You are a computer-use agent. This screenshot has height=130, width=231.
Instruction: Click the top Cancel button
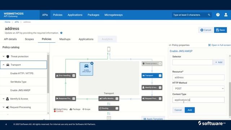[206, 30]
